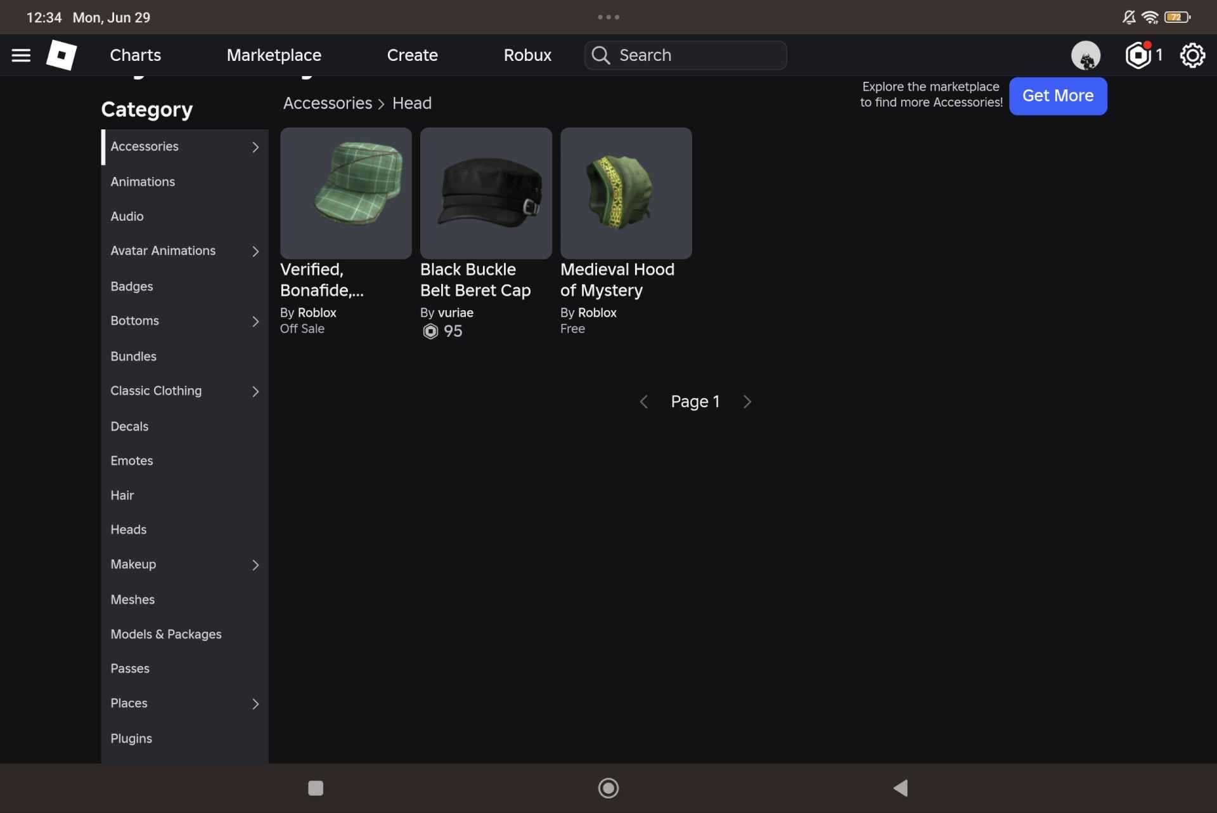The height and width of the screenshot is (813, 1217).
Task: Tap the Robux icon beside price 95
Action: [x=430, y=331]
